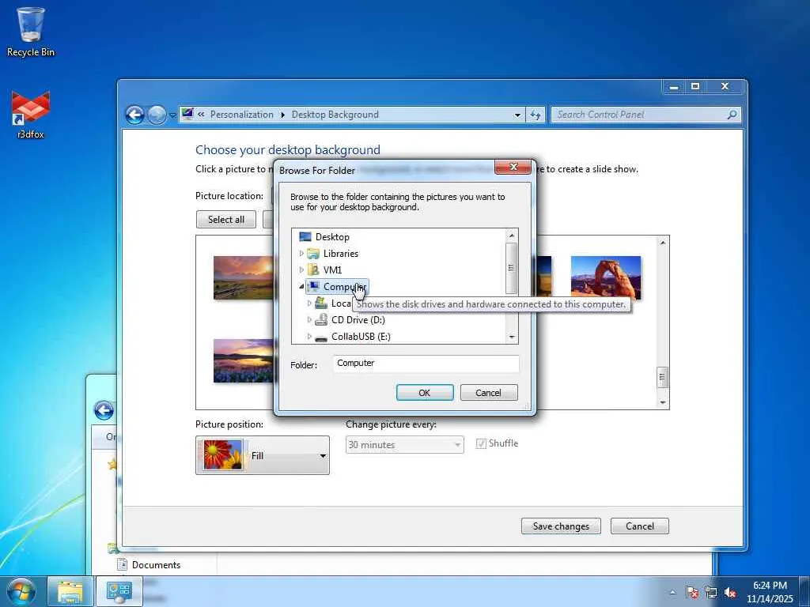Click the network tray icon
The image size is (810, 607).
pyautogui.click(x=711, y=592)
